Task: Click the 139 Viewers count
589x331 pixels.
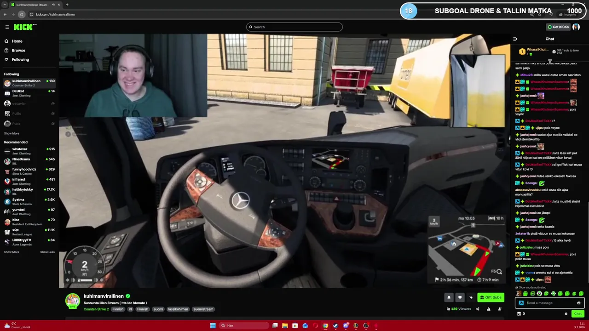Action: point(459,309)
